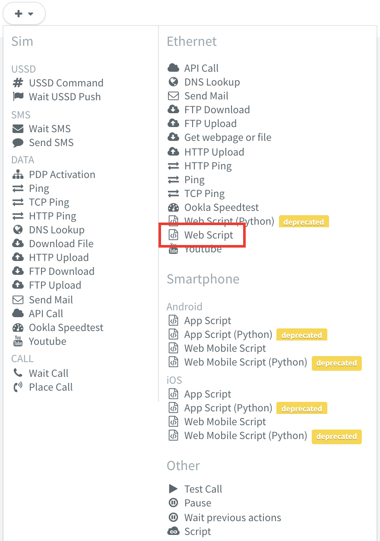Choose Wait previous actions option
380x541 pixels.
[x=232, y=518]
